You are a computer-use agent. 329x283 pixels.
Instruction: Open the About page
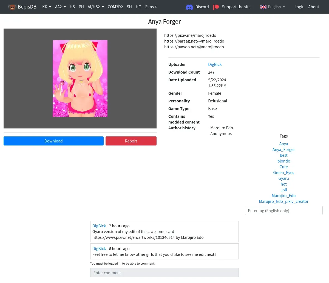click(314, 7)
